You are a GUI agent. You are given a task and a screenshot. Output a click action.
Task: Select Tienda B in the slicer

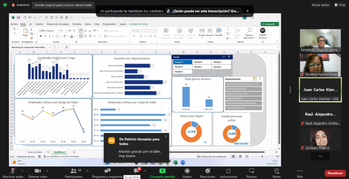coord(202,62)
